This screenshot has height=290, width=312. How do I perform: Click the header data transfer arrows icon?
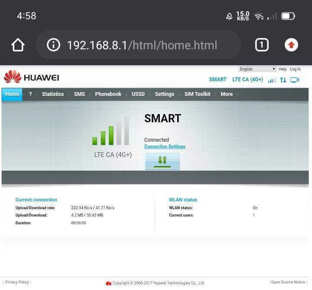click(x=283, y=80)
